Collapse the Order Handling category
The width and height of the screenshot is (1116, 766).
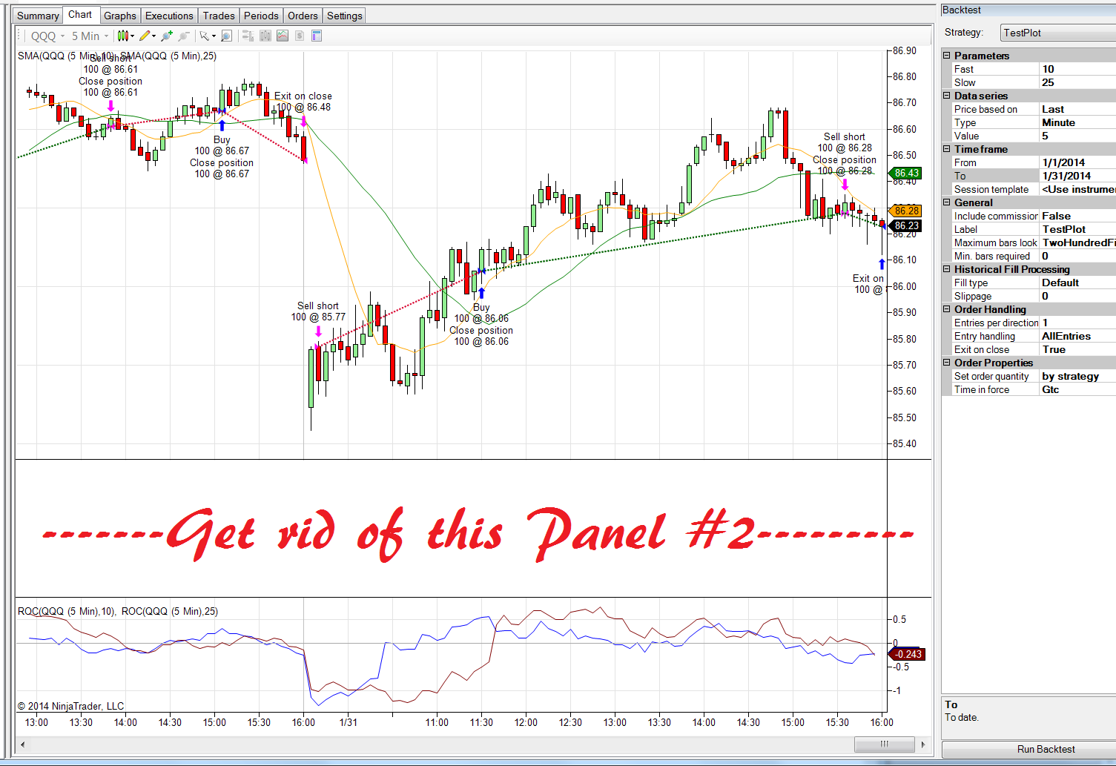947,309
